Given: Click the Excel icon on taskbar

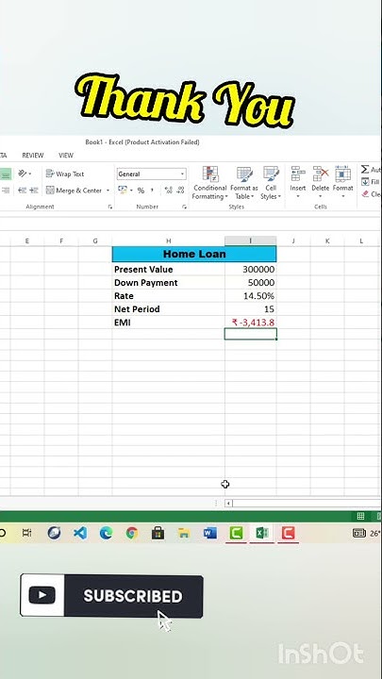Looking at the screenshot, I should [262, 533].
